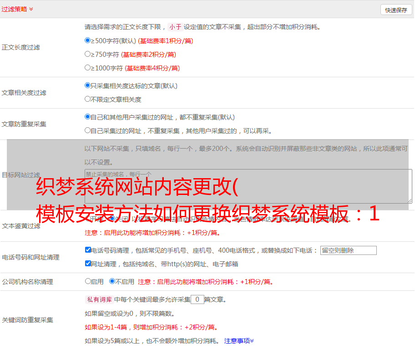This screenshot has width=415, height=349.
Task: Focus the 禁止采集的域名 text area
Action: (248, 186)
